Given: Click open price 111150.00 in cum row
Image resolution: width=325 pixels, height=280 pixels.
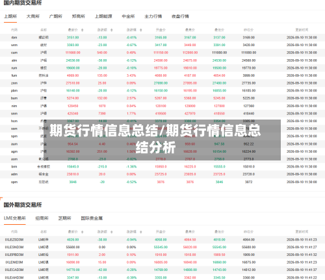Looking at the screenshot, I should click(x=161, y=53).
